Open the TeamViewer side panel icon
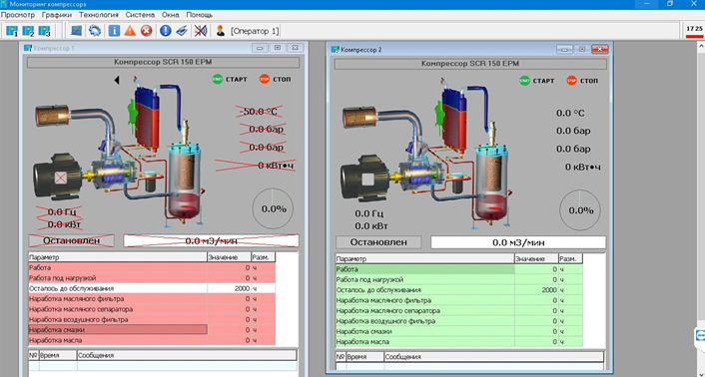 tap(700, 336)
